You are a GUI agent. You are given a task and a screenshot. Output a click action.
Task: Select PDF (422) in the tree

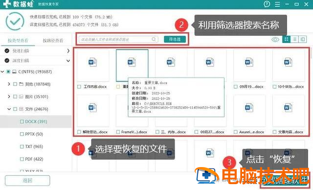[34, 159]
